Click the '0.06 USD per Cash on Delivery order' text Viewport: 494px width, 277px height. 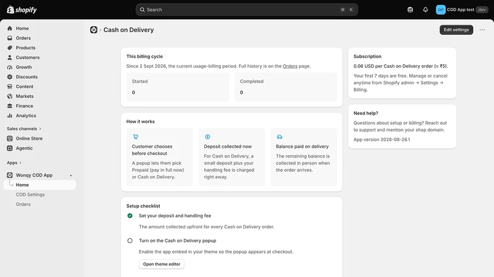400,66
